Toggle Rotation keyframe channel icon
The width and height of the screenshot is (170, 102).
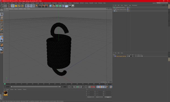pyautogui.click(x=103, y=87)
